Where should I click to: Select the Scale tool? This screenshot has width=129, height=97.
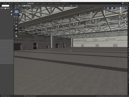16,25
